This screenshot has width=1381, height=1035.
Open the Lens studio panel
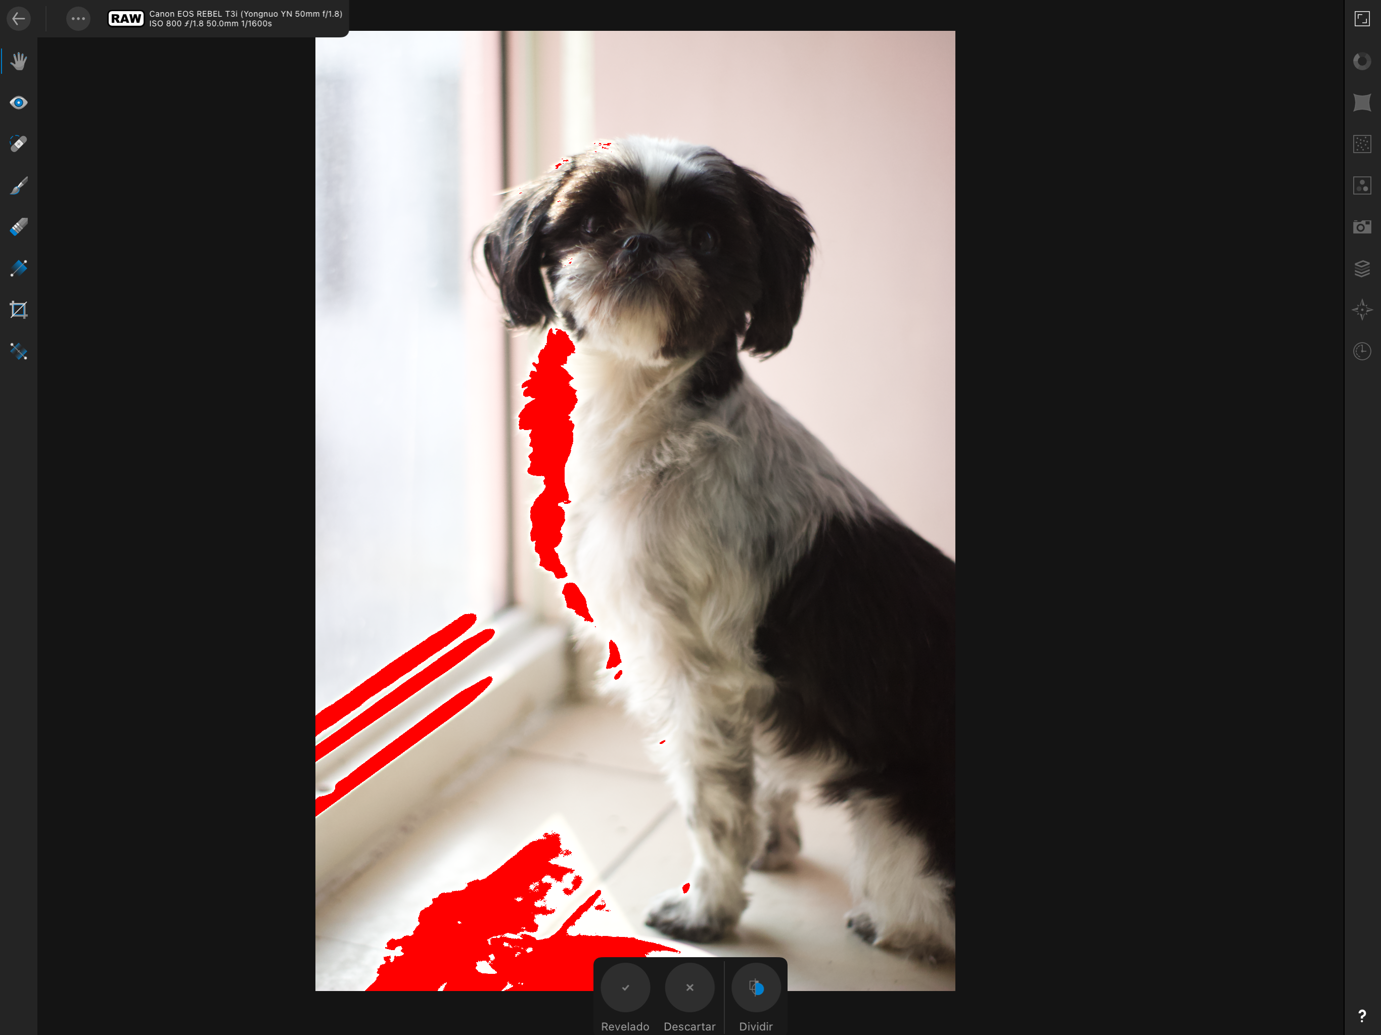click(1362, 103)
